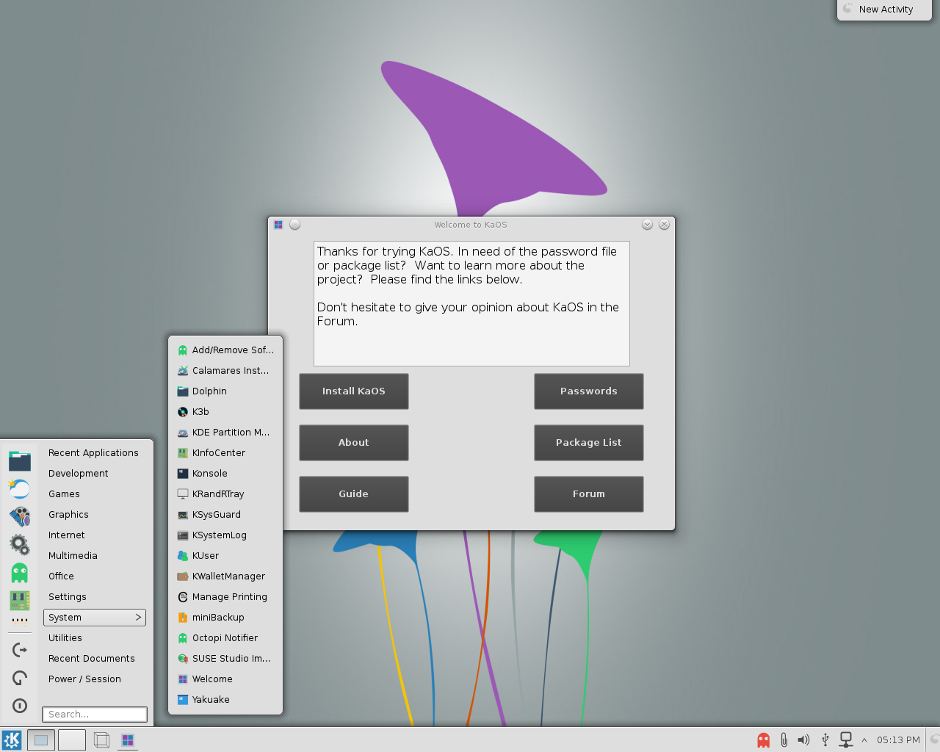The height and width of the screenshot is (752, 940).
Task: Click the Passwords button
Action: (589, 391)
